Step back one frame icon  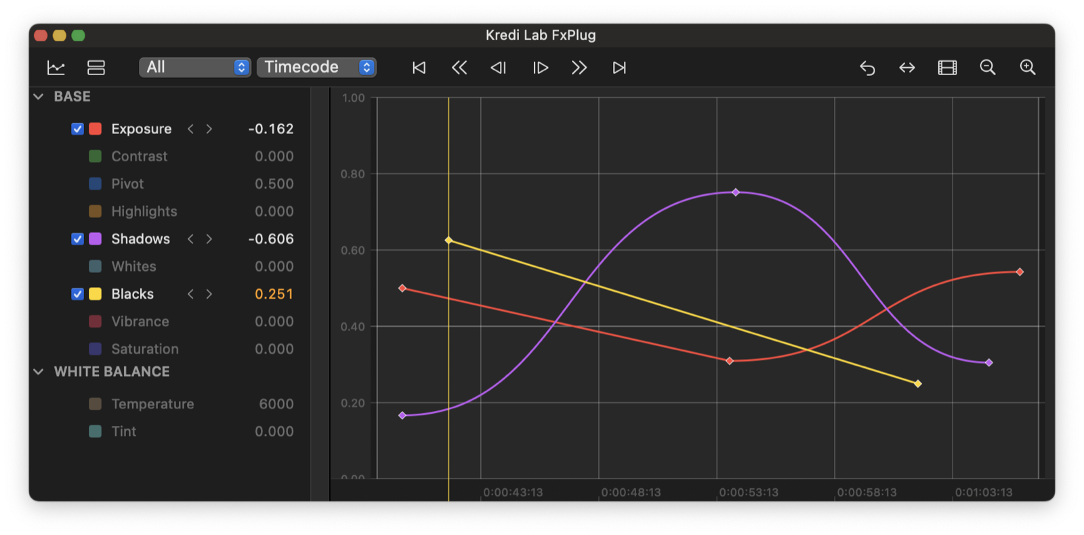point(499,68)
